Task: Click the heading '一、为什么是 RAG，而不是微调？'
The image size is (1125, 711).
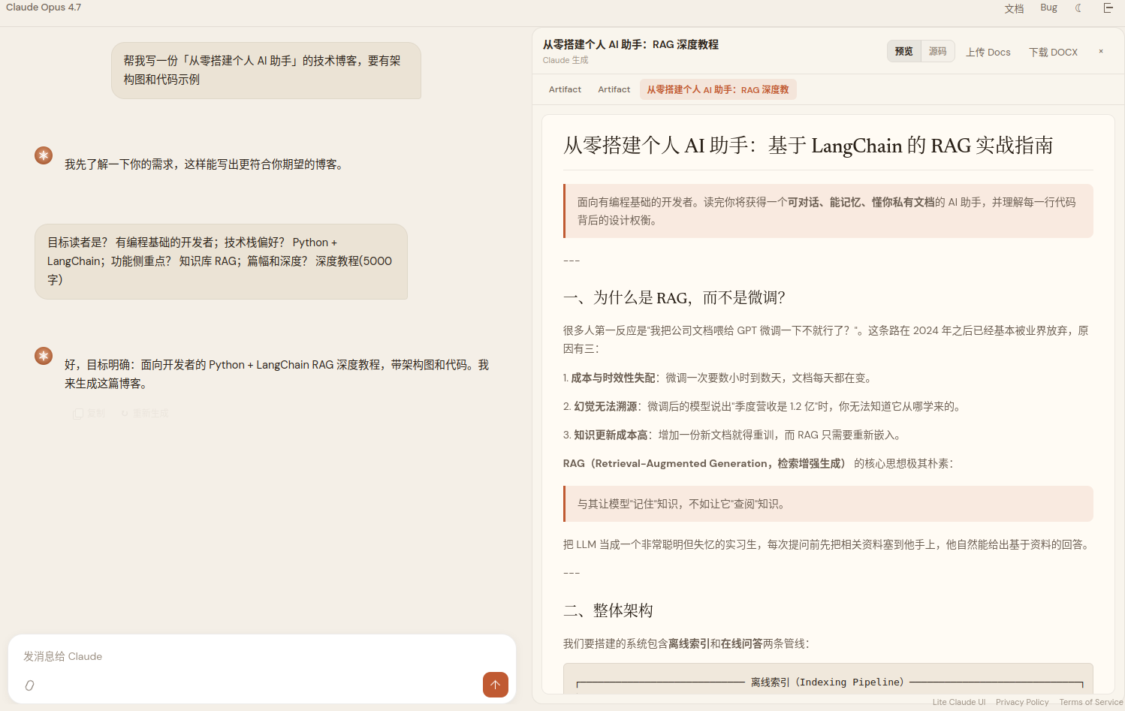Action: click(674, 298)
